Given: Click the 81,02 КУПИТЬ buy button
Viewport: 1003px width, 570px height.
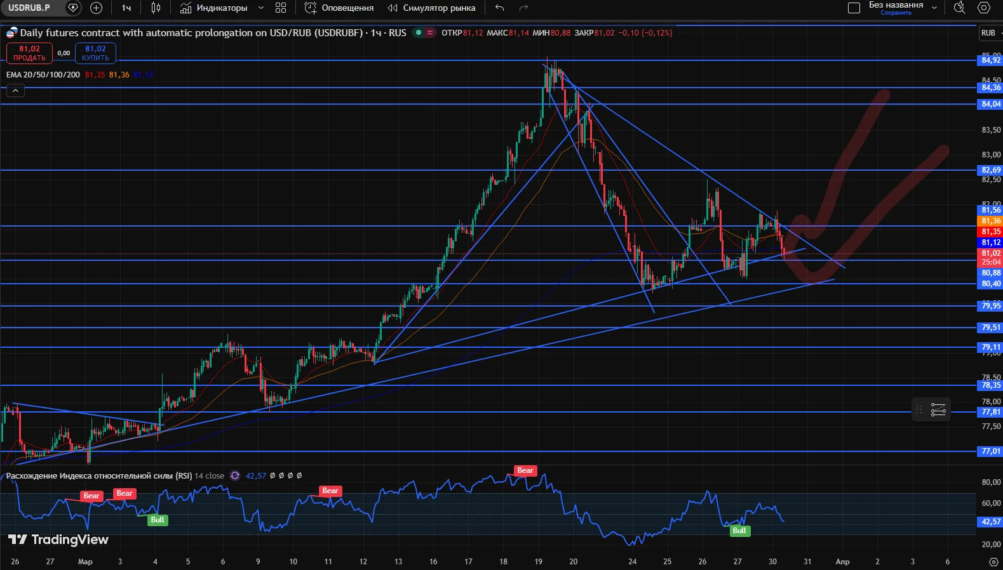Looking at the screenshot, I should click(95, 53).
